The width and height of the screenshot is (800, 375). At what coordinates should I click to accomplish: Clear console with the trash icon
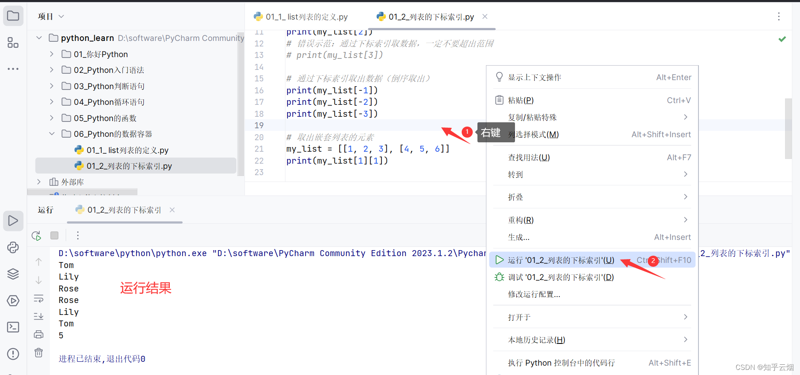(x=38, y=352)
